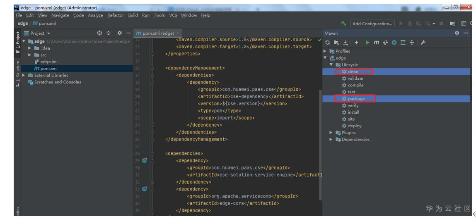Click Reimport All Maven Projects refresh icon
This screenshot has height=219, width=476.
pyautogui.click(x=328, y=43)
